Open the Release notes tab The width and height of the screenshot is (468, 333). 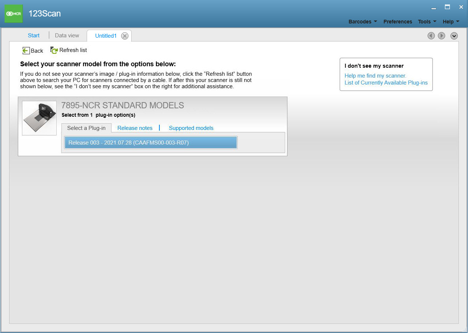click(135, 128)
